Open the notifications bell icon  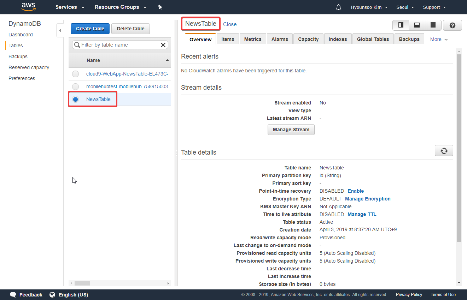pyautogui.click(x=339, y=7)
